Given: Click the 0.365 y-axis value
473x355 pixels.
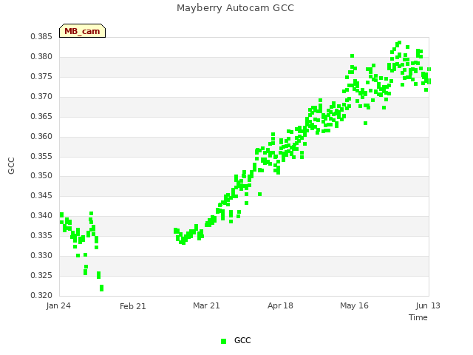Looking at the screenshot, I should tap(41, 117).
